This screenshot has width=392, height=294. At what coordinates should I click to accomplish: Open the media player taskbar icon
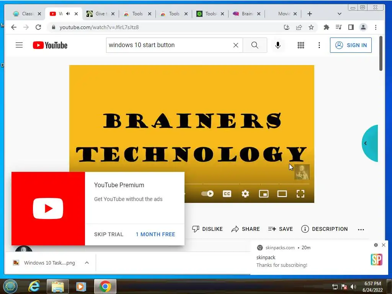(81, 286)
